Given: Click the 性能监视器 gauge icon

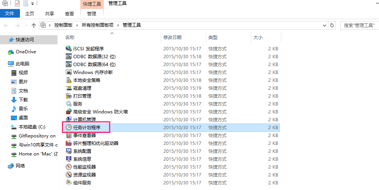Looking at the screenshot, I should 69,167.
